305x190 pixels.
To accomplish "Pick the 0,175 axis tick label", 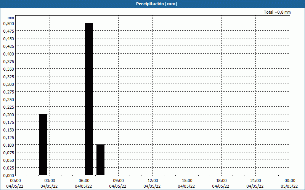I will (x=8, y=122).
